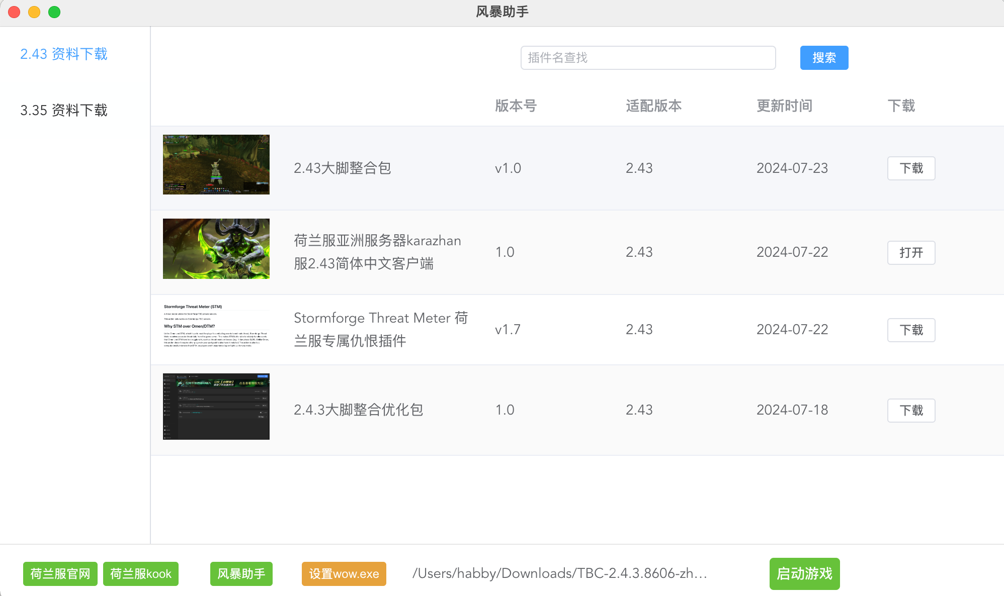Click the blue 搜索 button
1004x596 pixels.
[x=824, y=58]
